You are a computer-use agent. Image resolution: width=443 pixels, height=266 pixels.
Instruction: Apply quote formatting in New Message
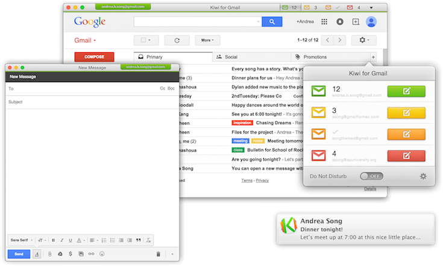(138, 240)
